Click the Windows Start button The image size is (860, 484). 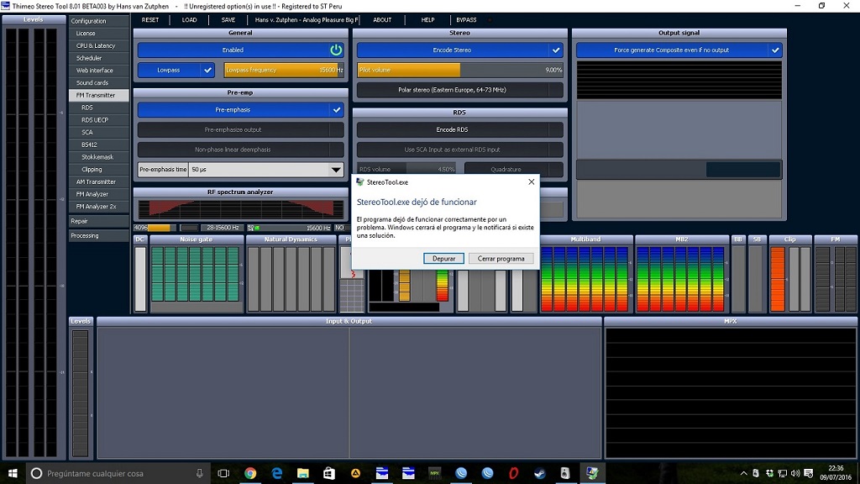point(13,473)
